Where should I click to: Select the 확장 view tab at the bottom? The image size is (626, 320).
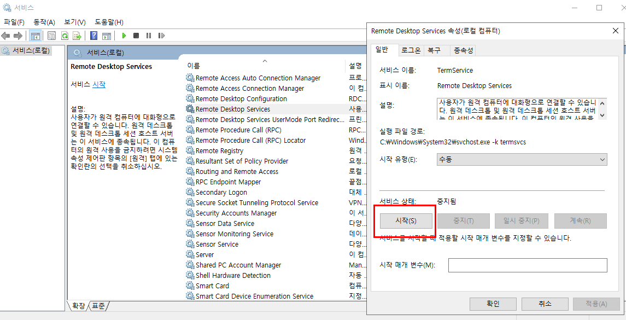point(78,306)
